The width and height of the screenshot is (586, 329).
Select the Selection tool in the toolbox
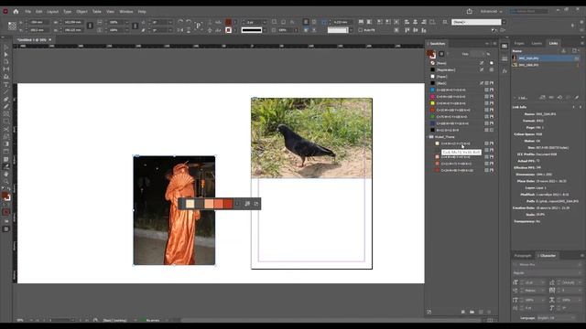[x=6, y=48]
